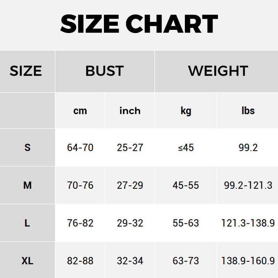
Task: Click the L size row label
Action: 27,223
